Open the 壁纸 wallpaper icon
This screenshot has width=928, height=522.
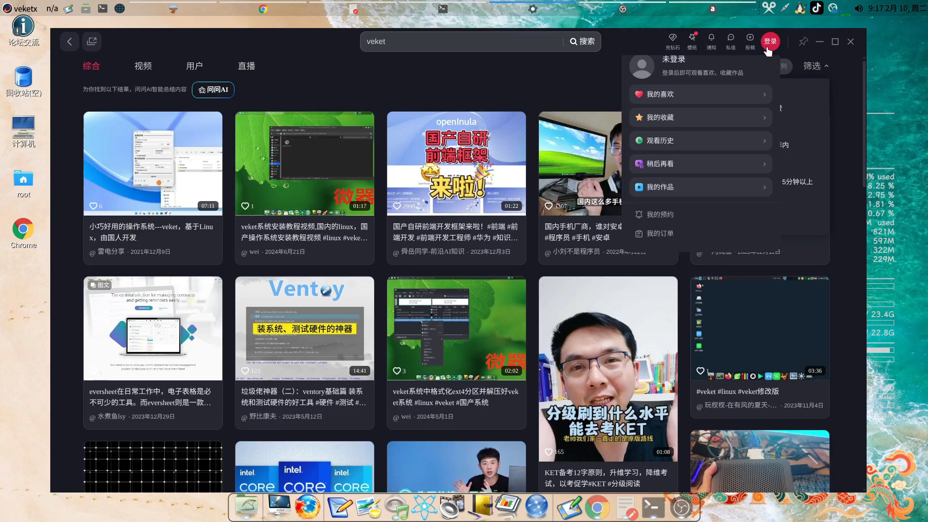tap(692, 42)
